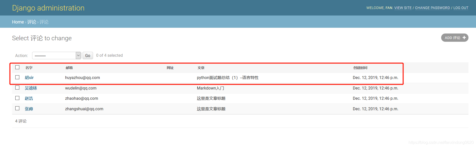
Task: Open the CHANGE PASSWORD link
Action: tap(432, 8)
